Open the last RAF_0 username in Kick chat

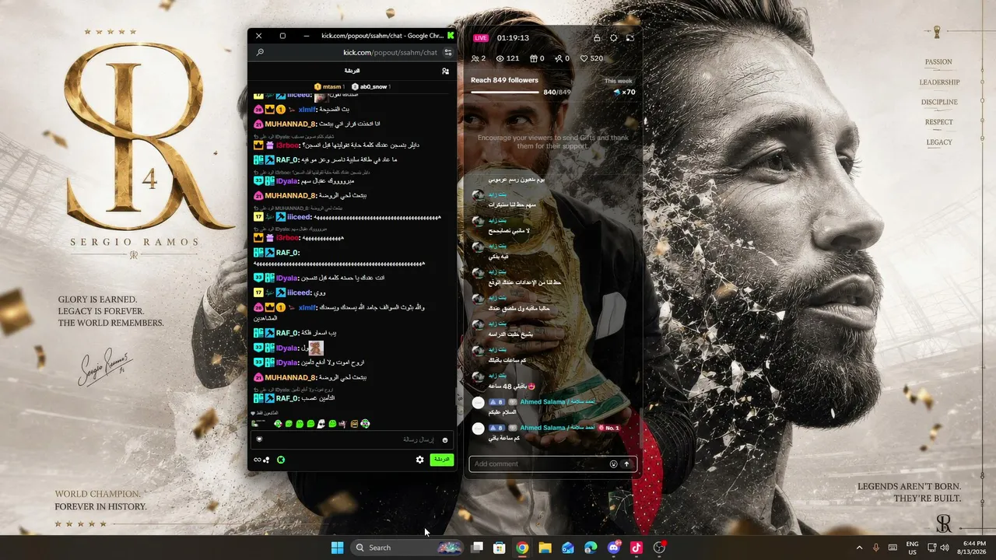(287, 398)
